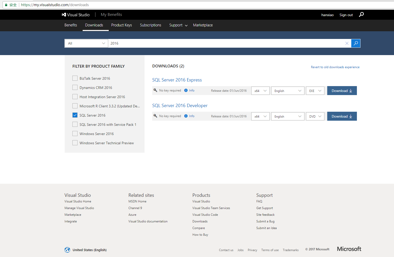The height and width of the screenshot is (257, 394).
Task: Click Get Support footer link
Action: click(x=265, y=208)
